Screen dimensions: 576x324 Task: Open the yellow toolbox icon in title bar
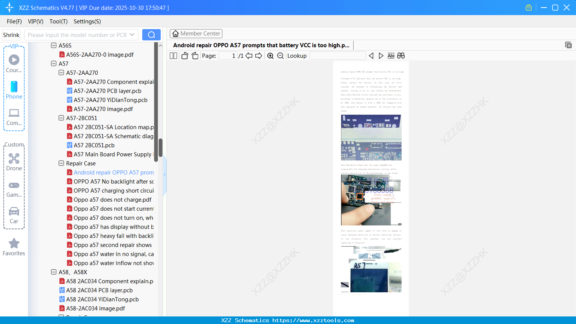pyautogui.click(x=529, y=8)
